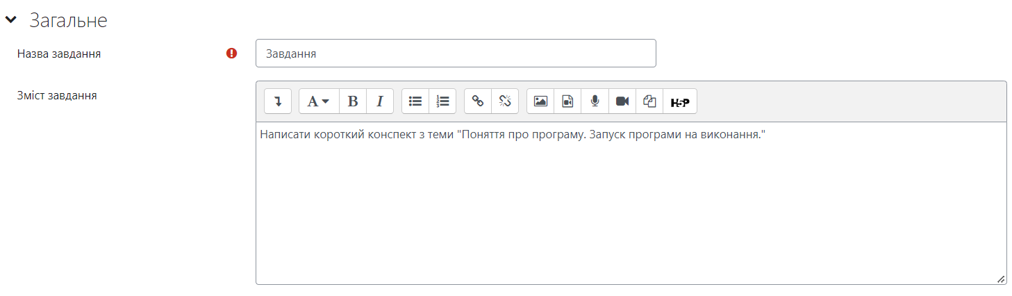
Task: Toggle bold formatting
Action: click(x=353, y=101)
